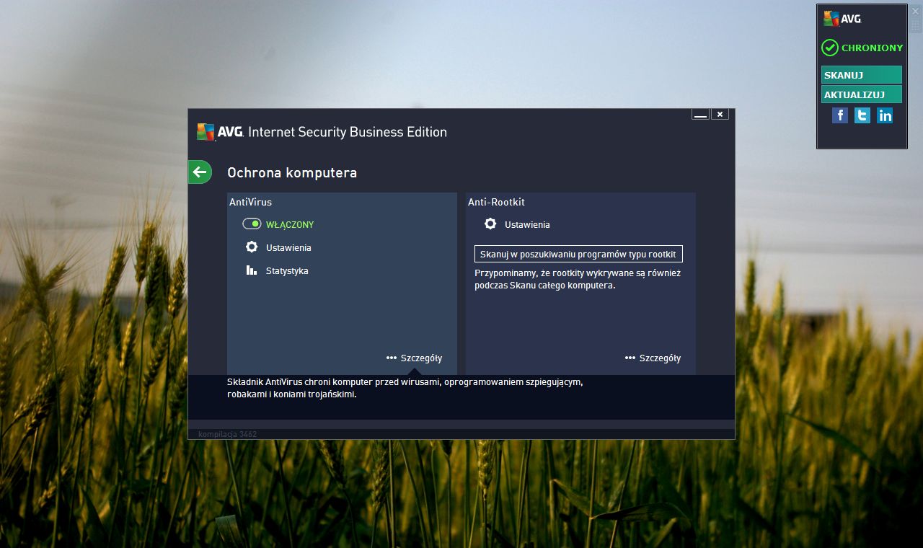Click AKTUALIZUJ in the AVG gadget
This screenshot has width=923, height=548.
point(862,94)
